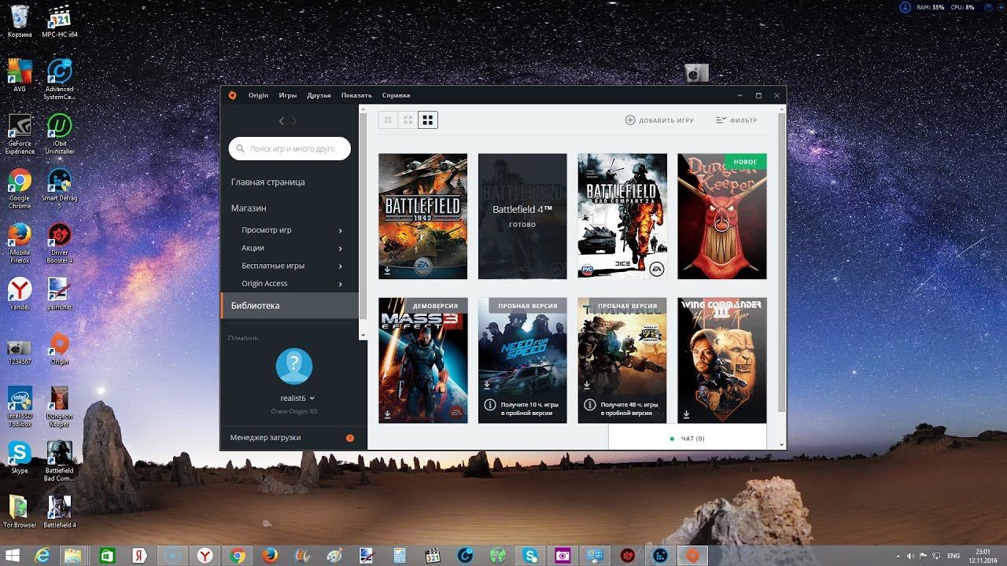
Task: Open Менеджер загрузки
Action: pos(293,438)
